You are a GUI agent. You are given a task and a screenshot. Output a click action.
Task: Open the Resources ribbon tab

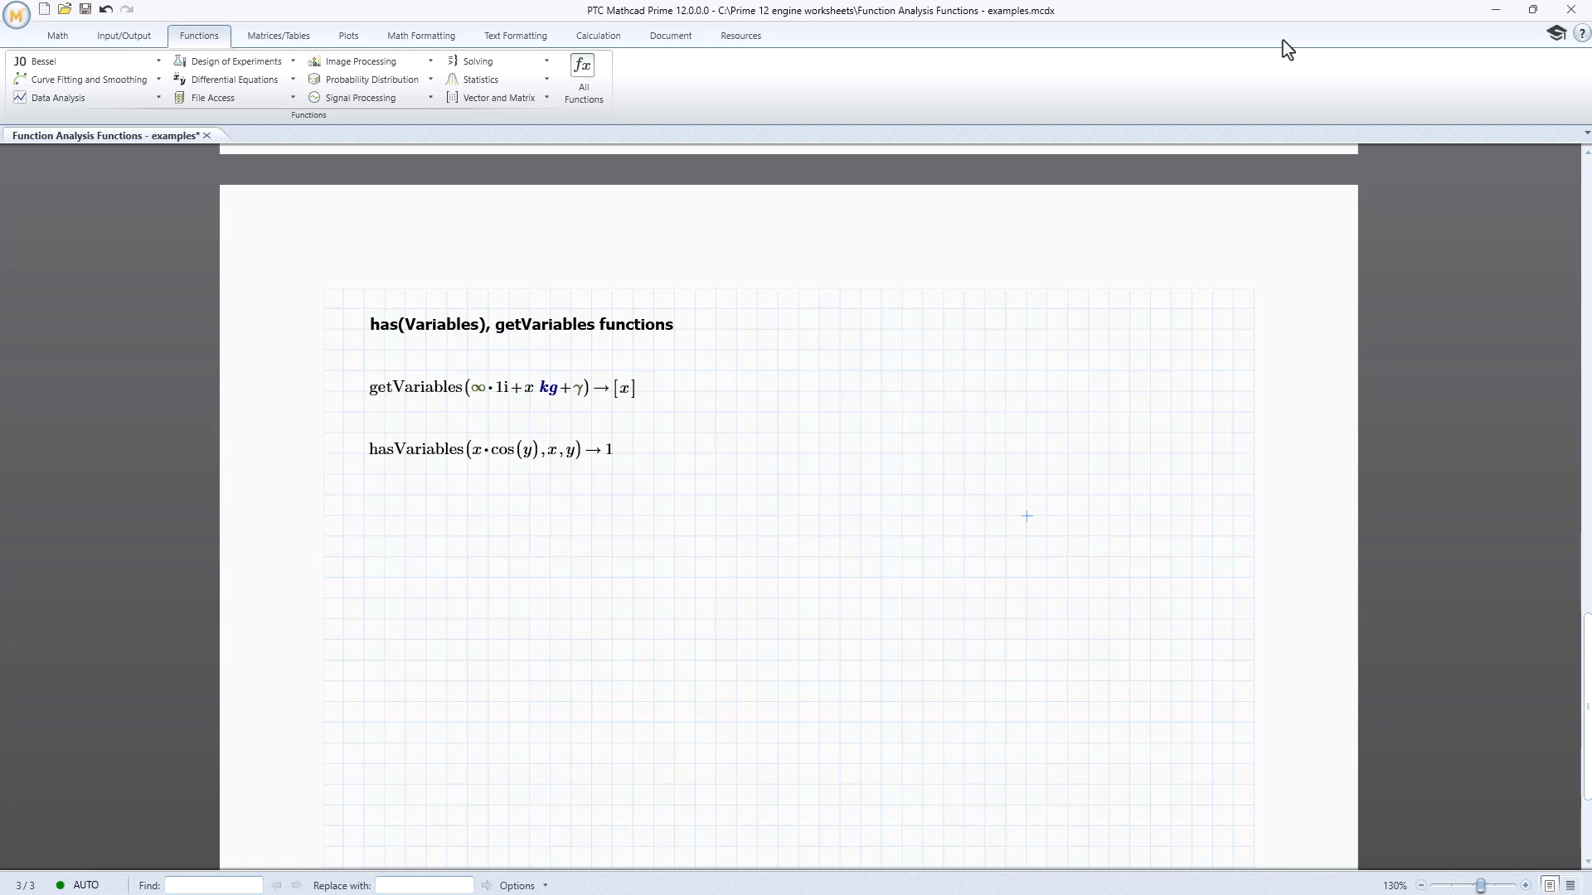(740, 36)
